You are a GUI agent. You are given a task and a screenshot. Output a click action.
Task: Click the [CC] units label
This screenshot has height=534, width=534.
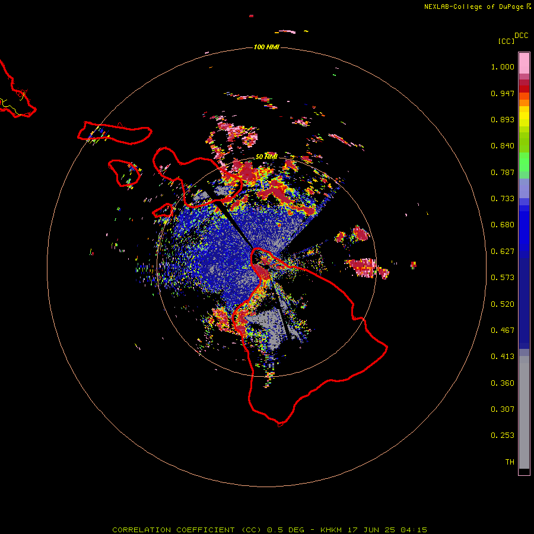tap(506, 41)
